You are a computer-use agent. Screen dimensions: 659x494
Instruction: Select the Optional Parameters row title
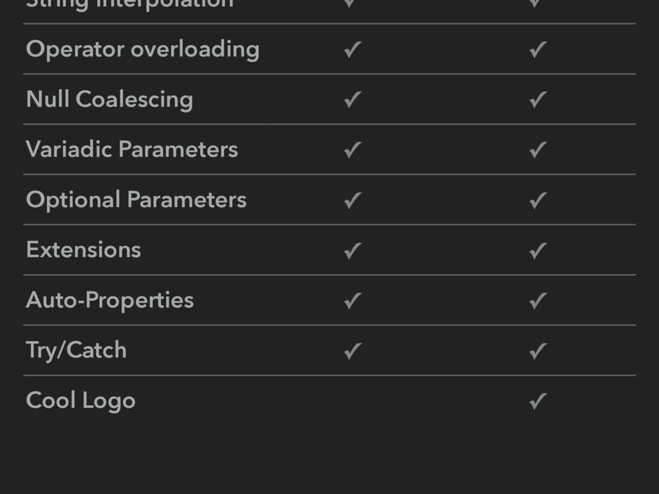(x=136, y=200)
